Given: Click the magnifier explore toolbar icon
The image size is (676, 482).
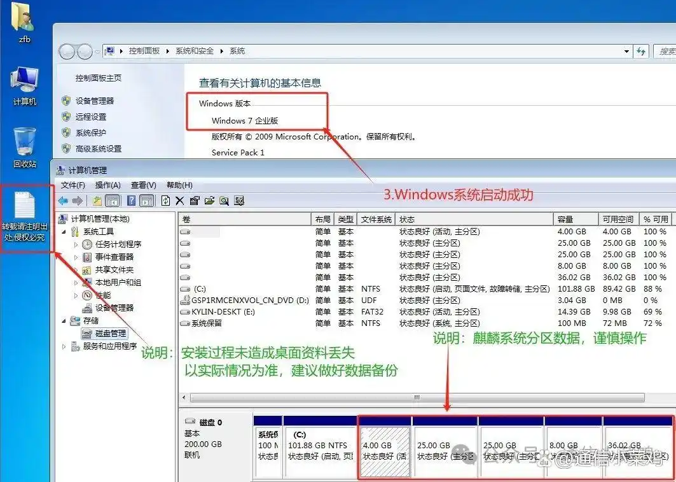Looking at the screenshot, I should click(224, 201).
